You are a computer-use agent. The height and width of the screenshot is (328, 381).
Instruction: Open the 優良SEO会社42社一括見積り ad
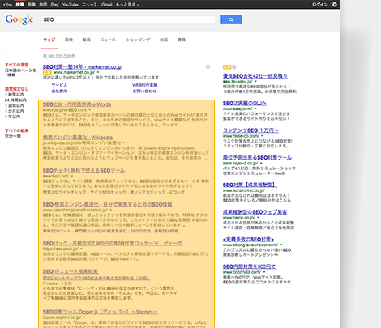(x=255, y=76)
